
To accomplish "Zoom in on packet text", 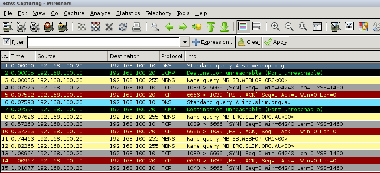I will [x=275, y=26].
